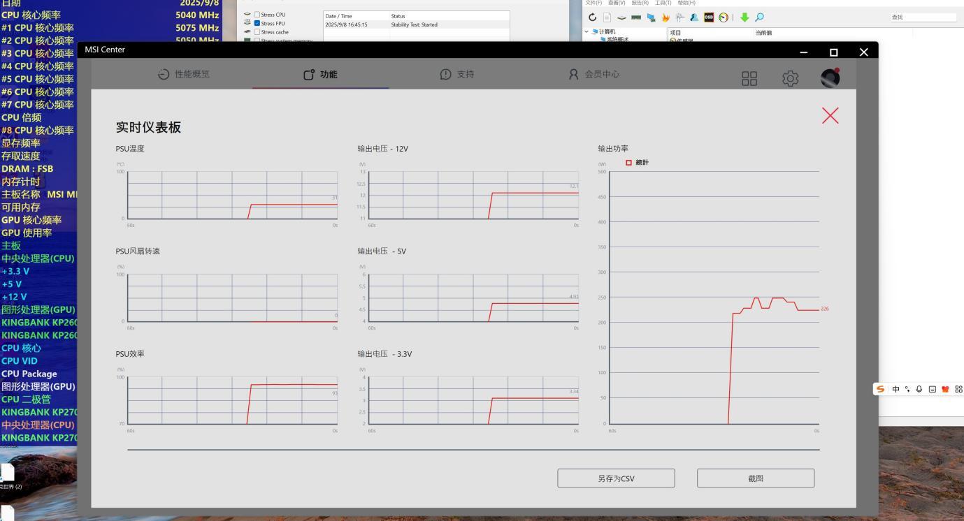Click the AIDA64 refresh toolbar icon
This screenshot has width=964, height=521.
(x=593, y=17)
